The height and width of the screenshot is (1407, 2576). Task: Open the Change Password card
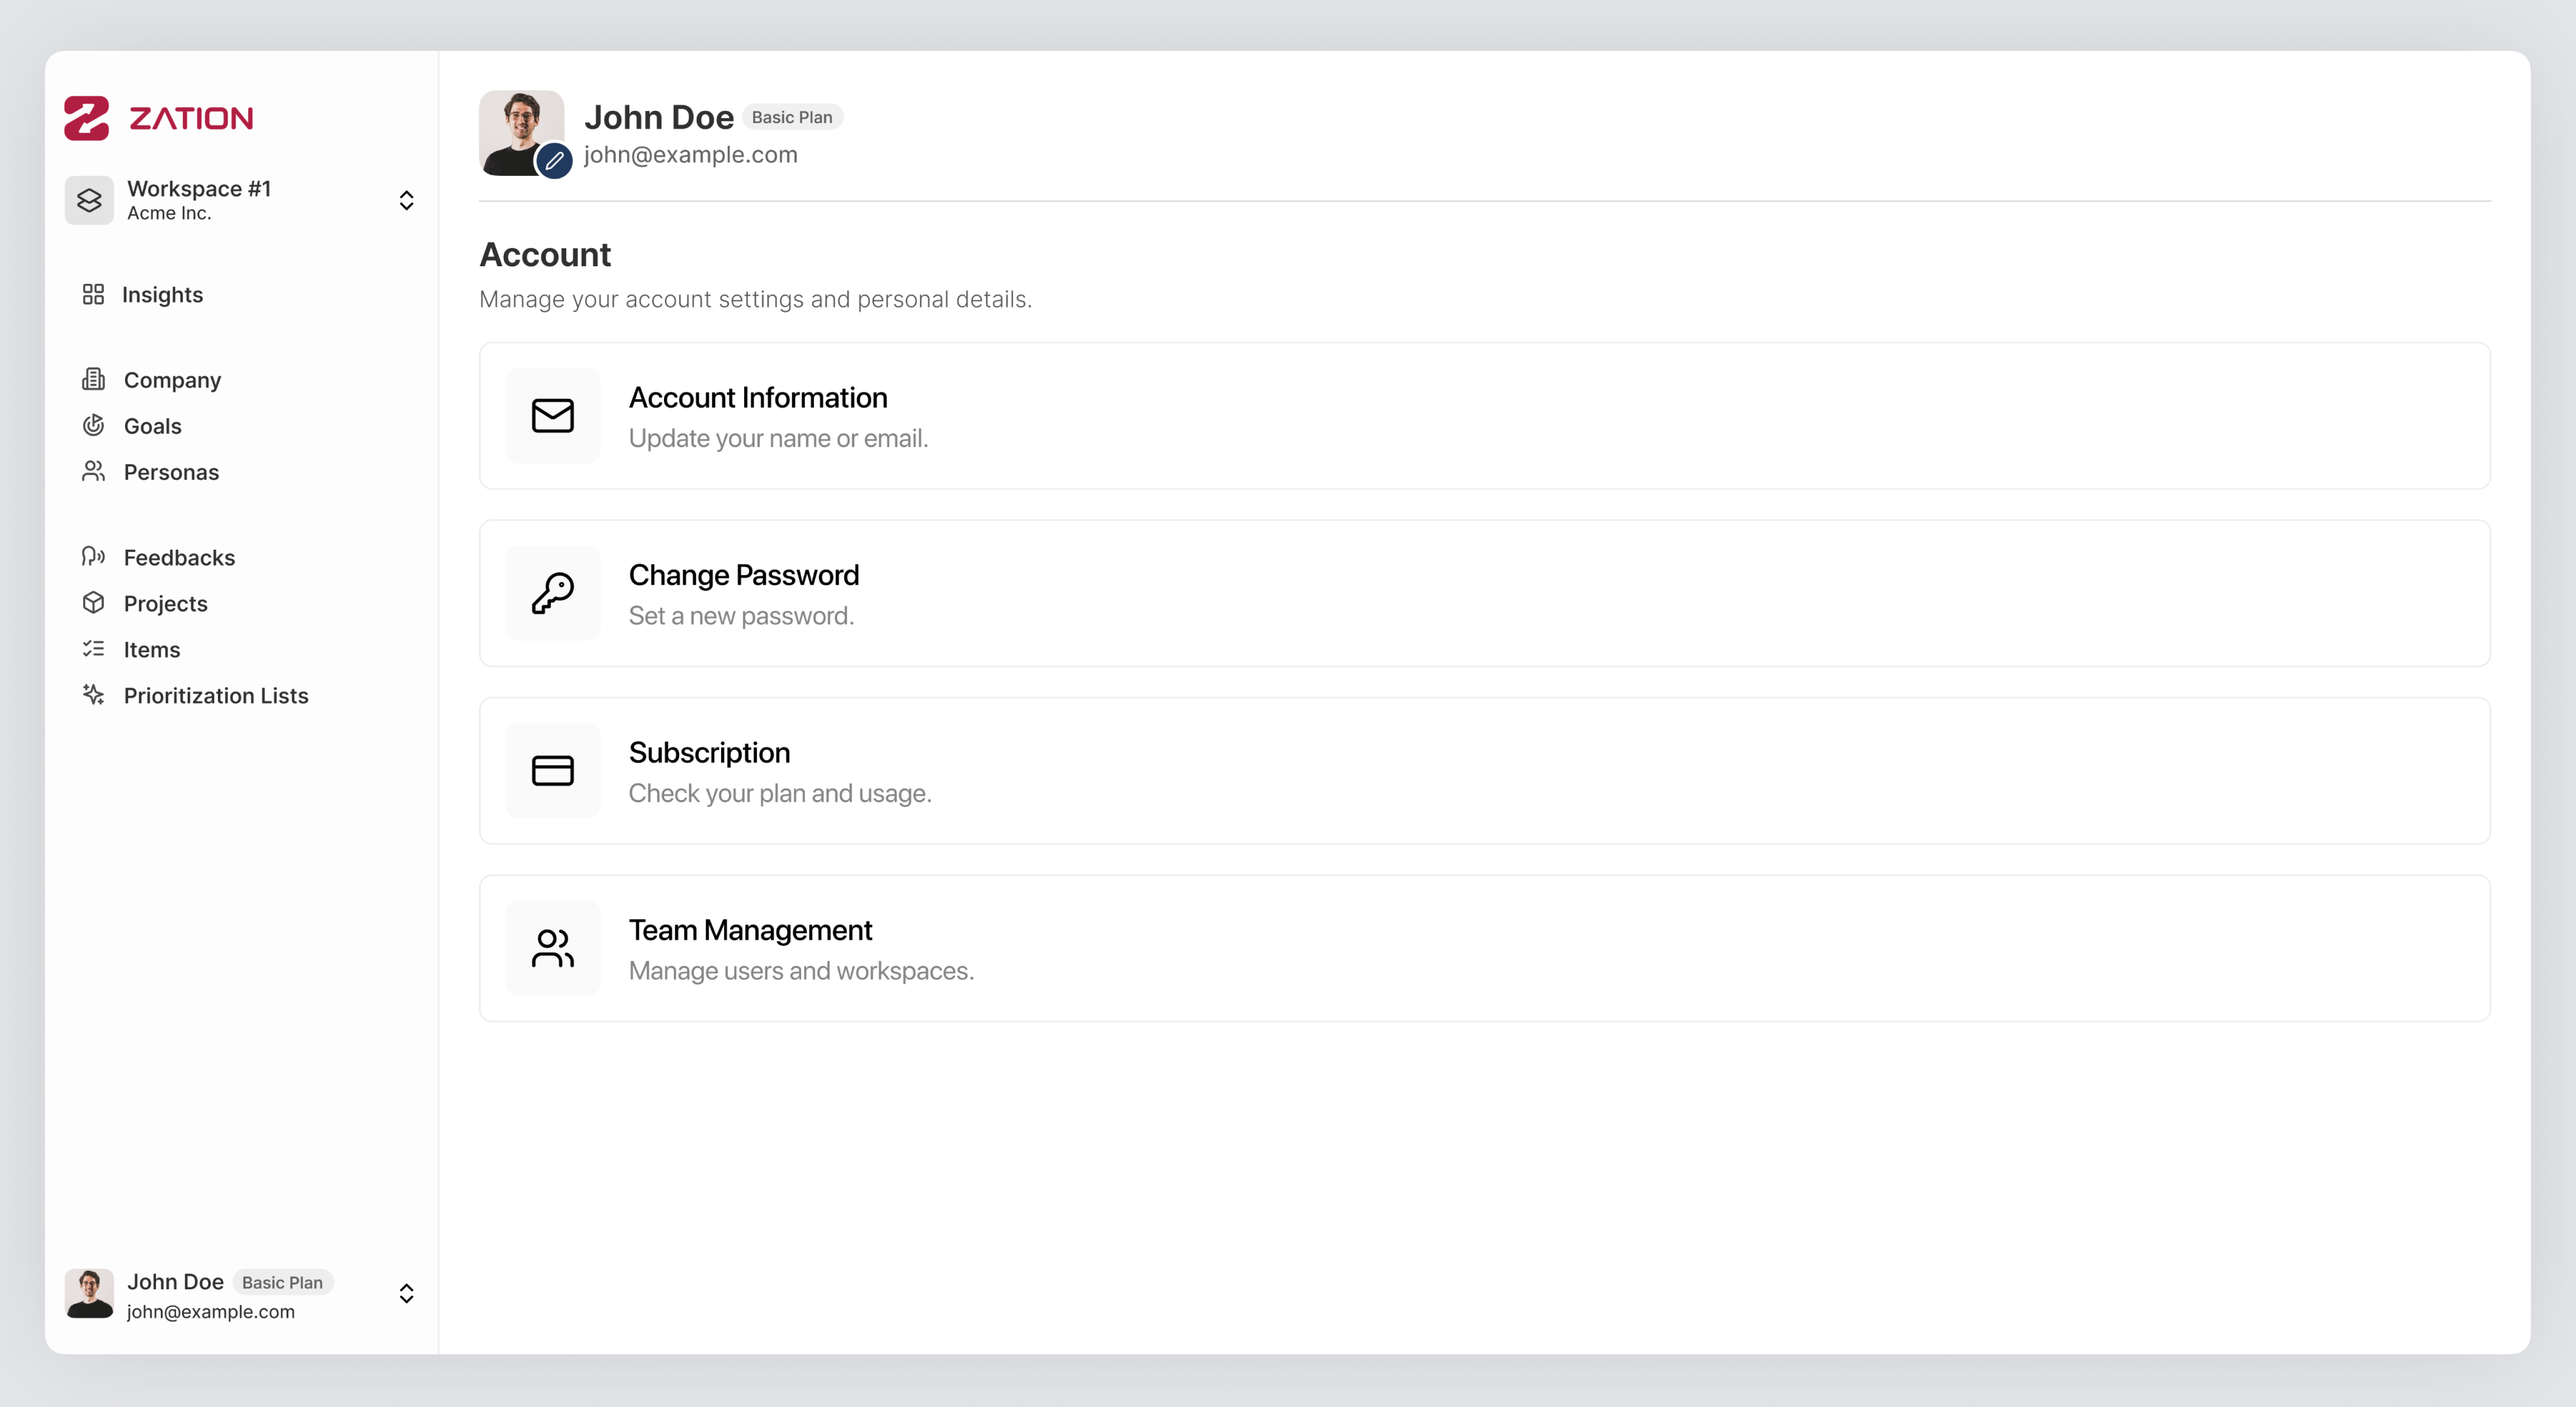(1484, 593)
